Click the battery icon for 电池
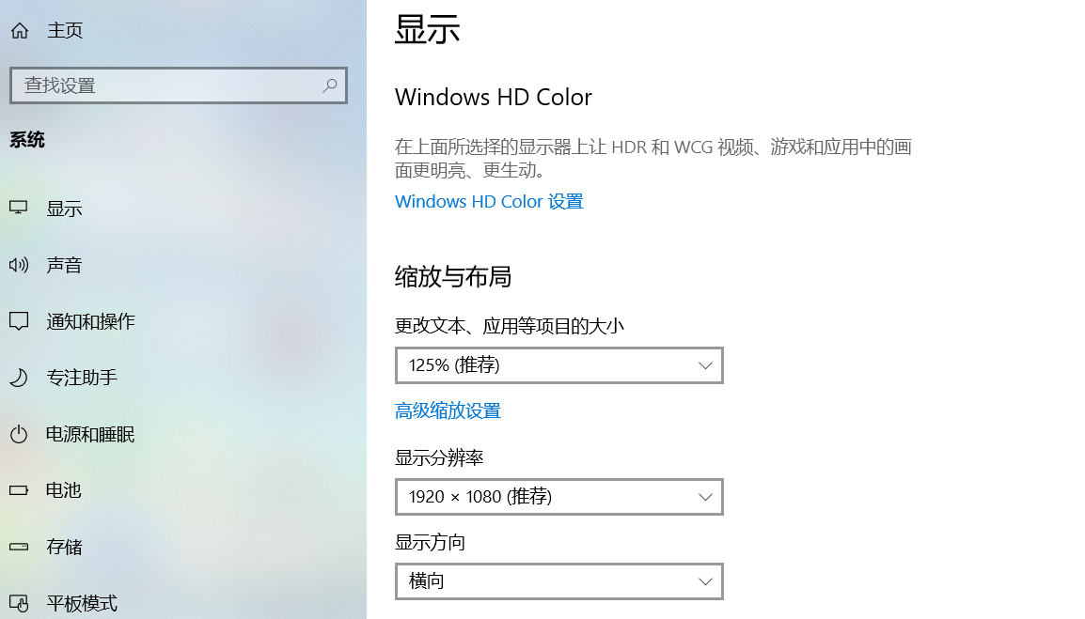The width and height of the screenshot is (1085, 619). [19, 490]
